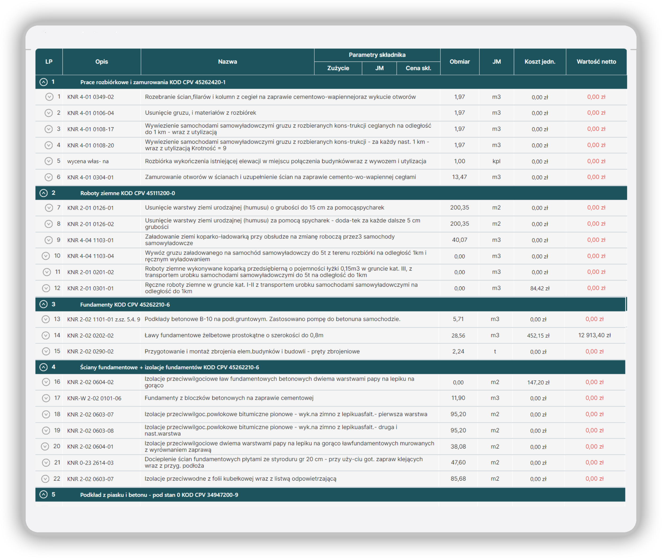662x558 pixels.
Task: Expand row 12 KNR 2-01 0301-01 arrow
Action: point(46,288)
